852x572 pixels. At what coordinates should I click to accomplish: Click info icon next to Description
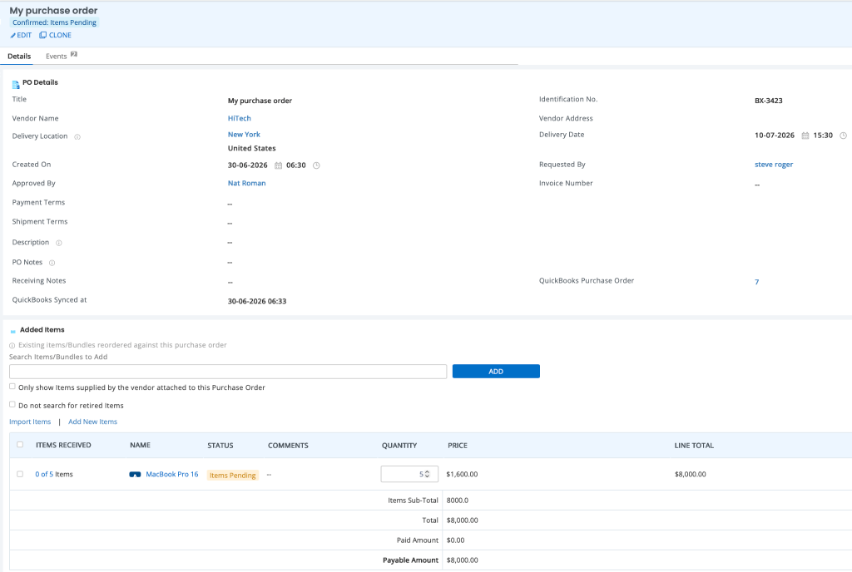[59, 243]
